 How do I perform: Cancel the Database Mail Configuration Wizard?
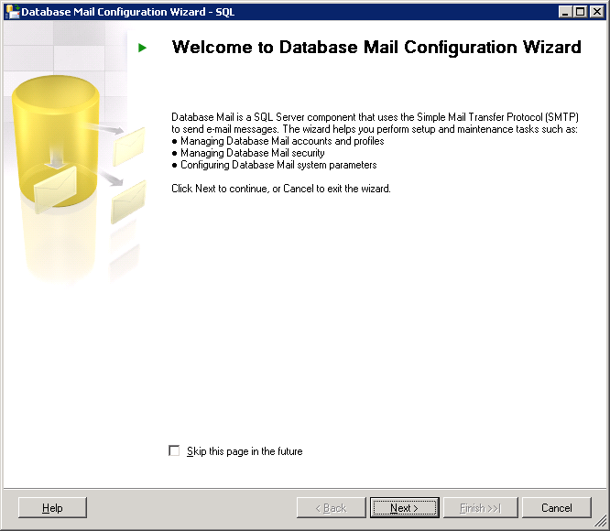click(556, 508)
